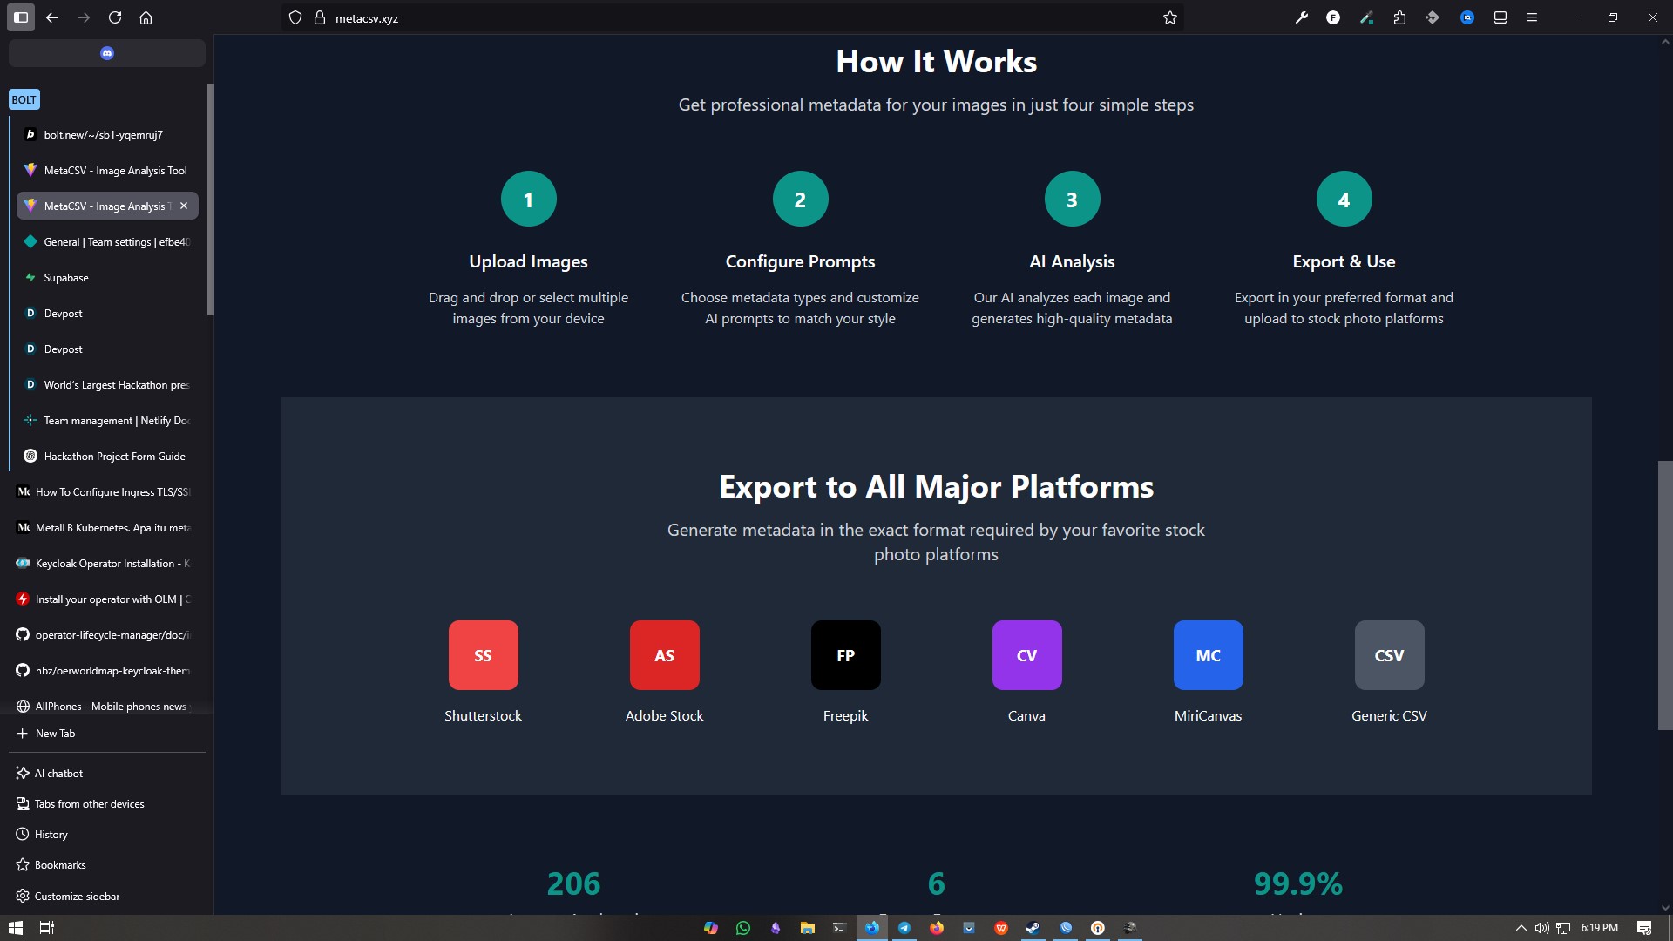Click the page vertical scrollbar thumb
The height and width of the screenshot is (941, 1673).
(1664, 595)
